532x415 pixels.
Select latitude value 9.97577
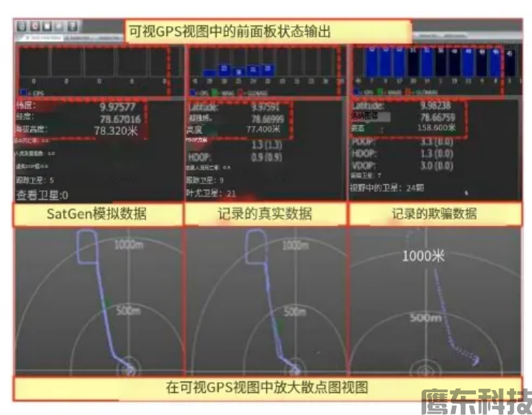point(117,107)
